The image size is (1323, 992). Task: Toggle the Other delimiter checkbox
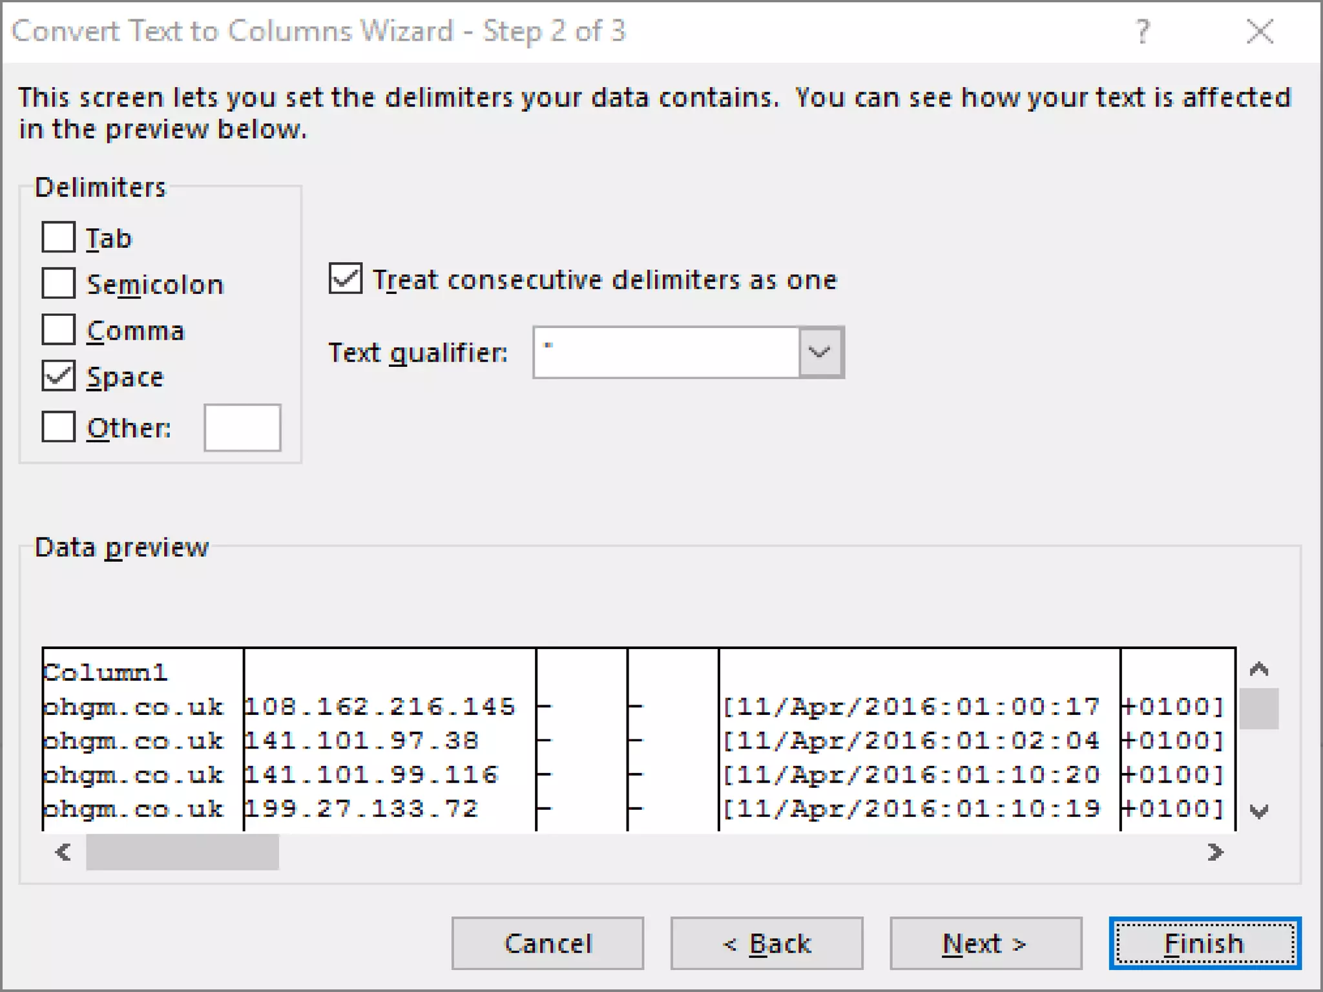(58, 427)
